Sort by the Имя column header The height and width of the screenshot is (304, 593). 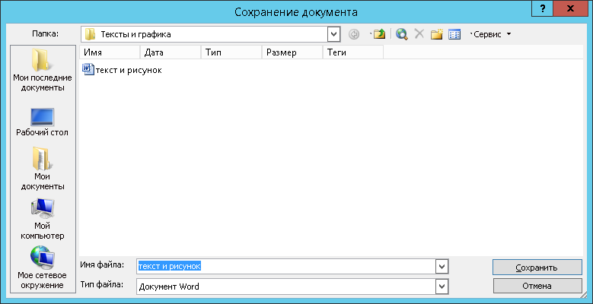click(x=110, y=52)
